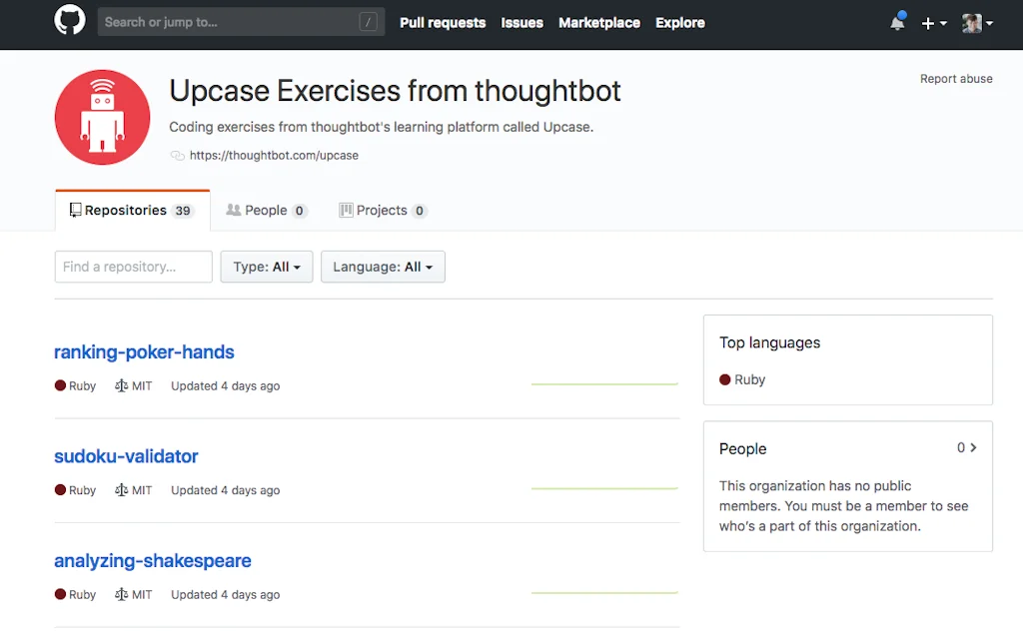Open the create new plus dropdown
Viewport: 1023px width, 640px height.
pos(933,23)
